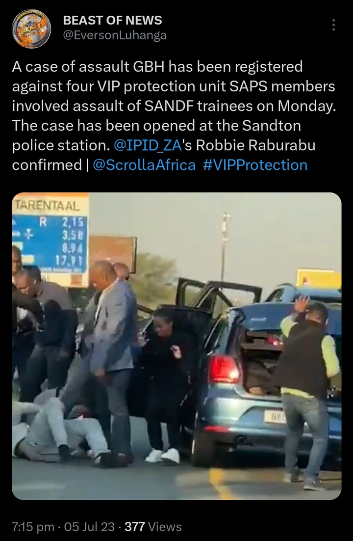Image resolution: width=353 pixels, height=541 pixels.
Task: Open the BEAST OF NEWS display name
Action: (112, 20)
